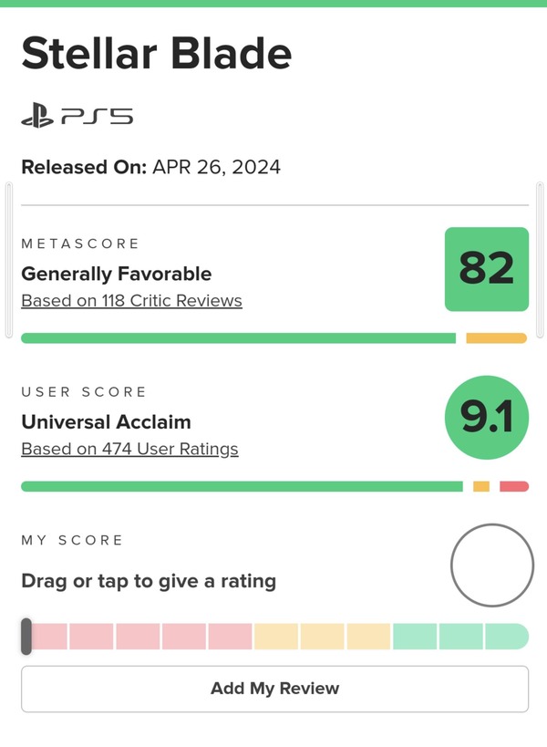Click yellow mixed portion of user score bar
The image size is (547, 747).
coord(481,486)
